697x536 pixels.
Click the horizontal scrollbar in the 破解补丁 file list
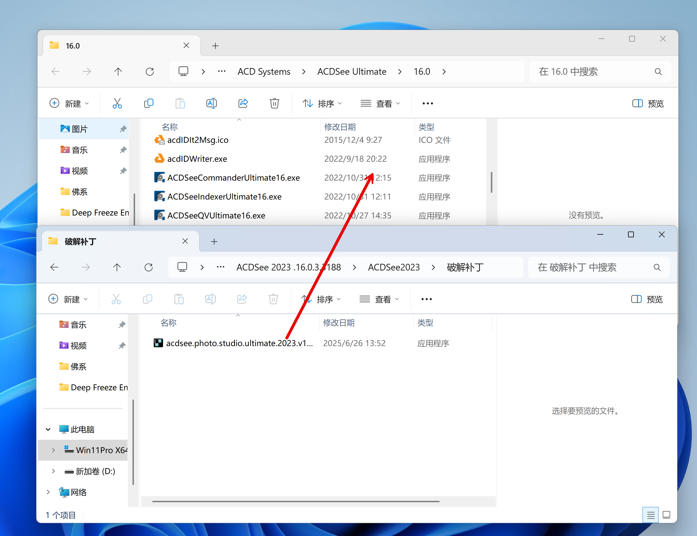tap(296, 501)
